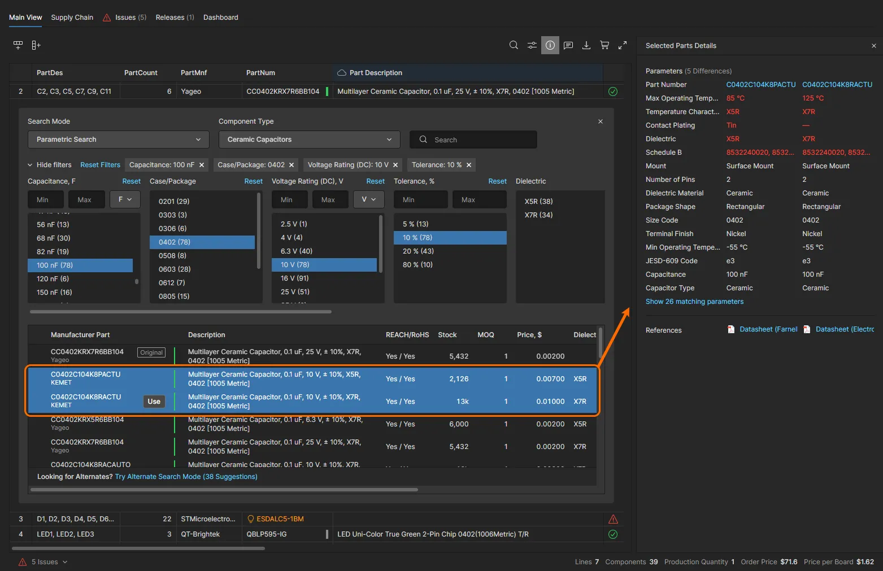Open the Parametric Search mode dropdown

pos(118,140)
